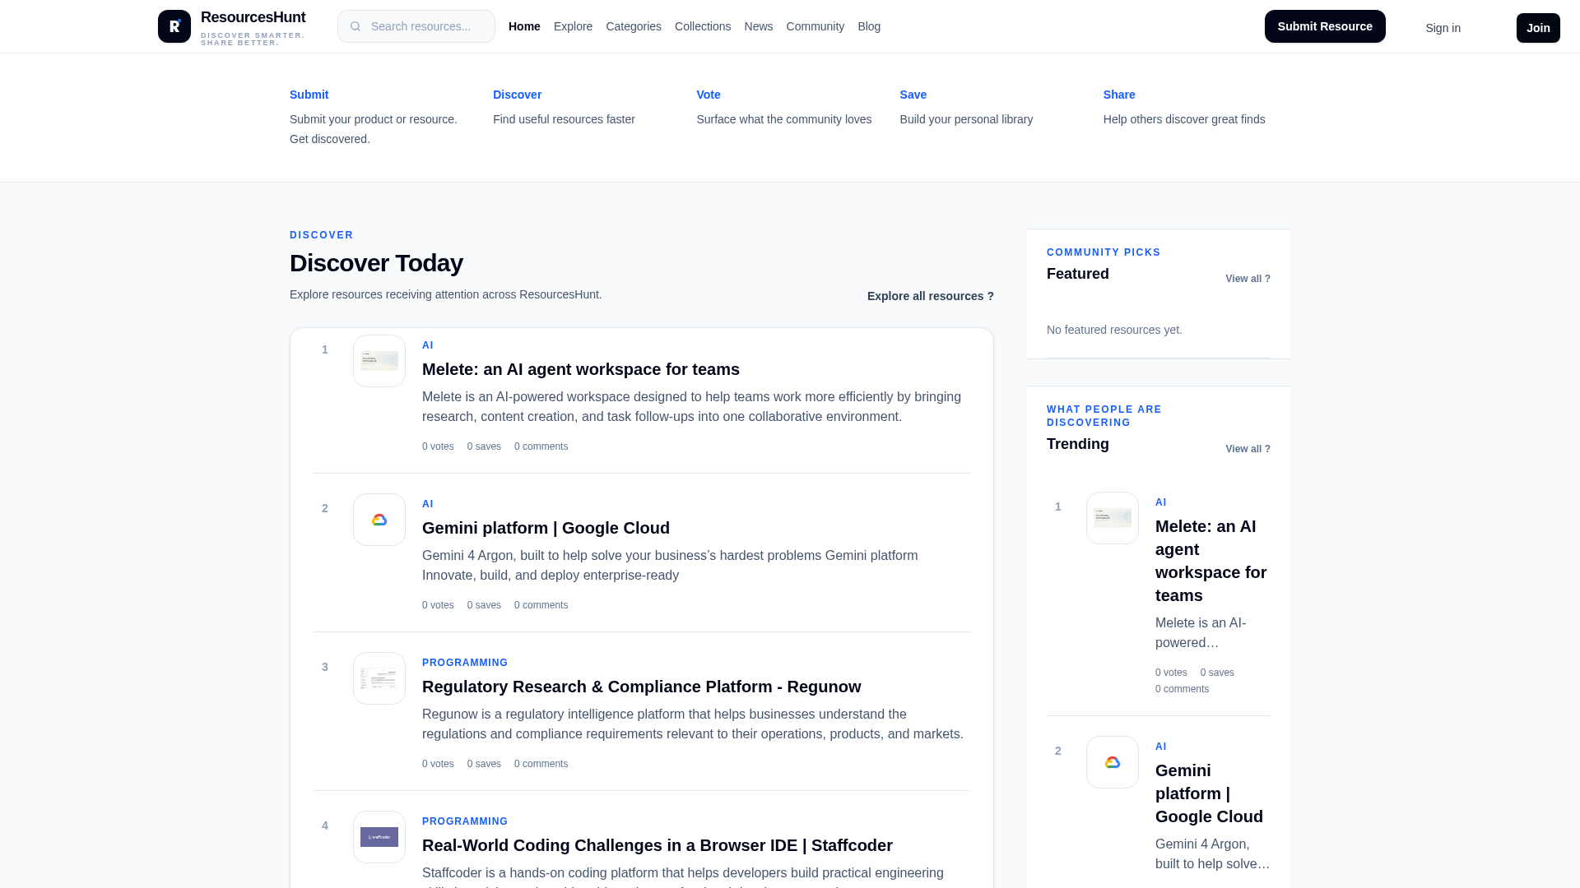Open Gemini platform | Google Cloud title in Discover list
Screen dimensions: 1580x888
(546, 528)
